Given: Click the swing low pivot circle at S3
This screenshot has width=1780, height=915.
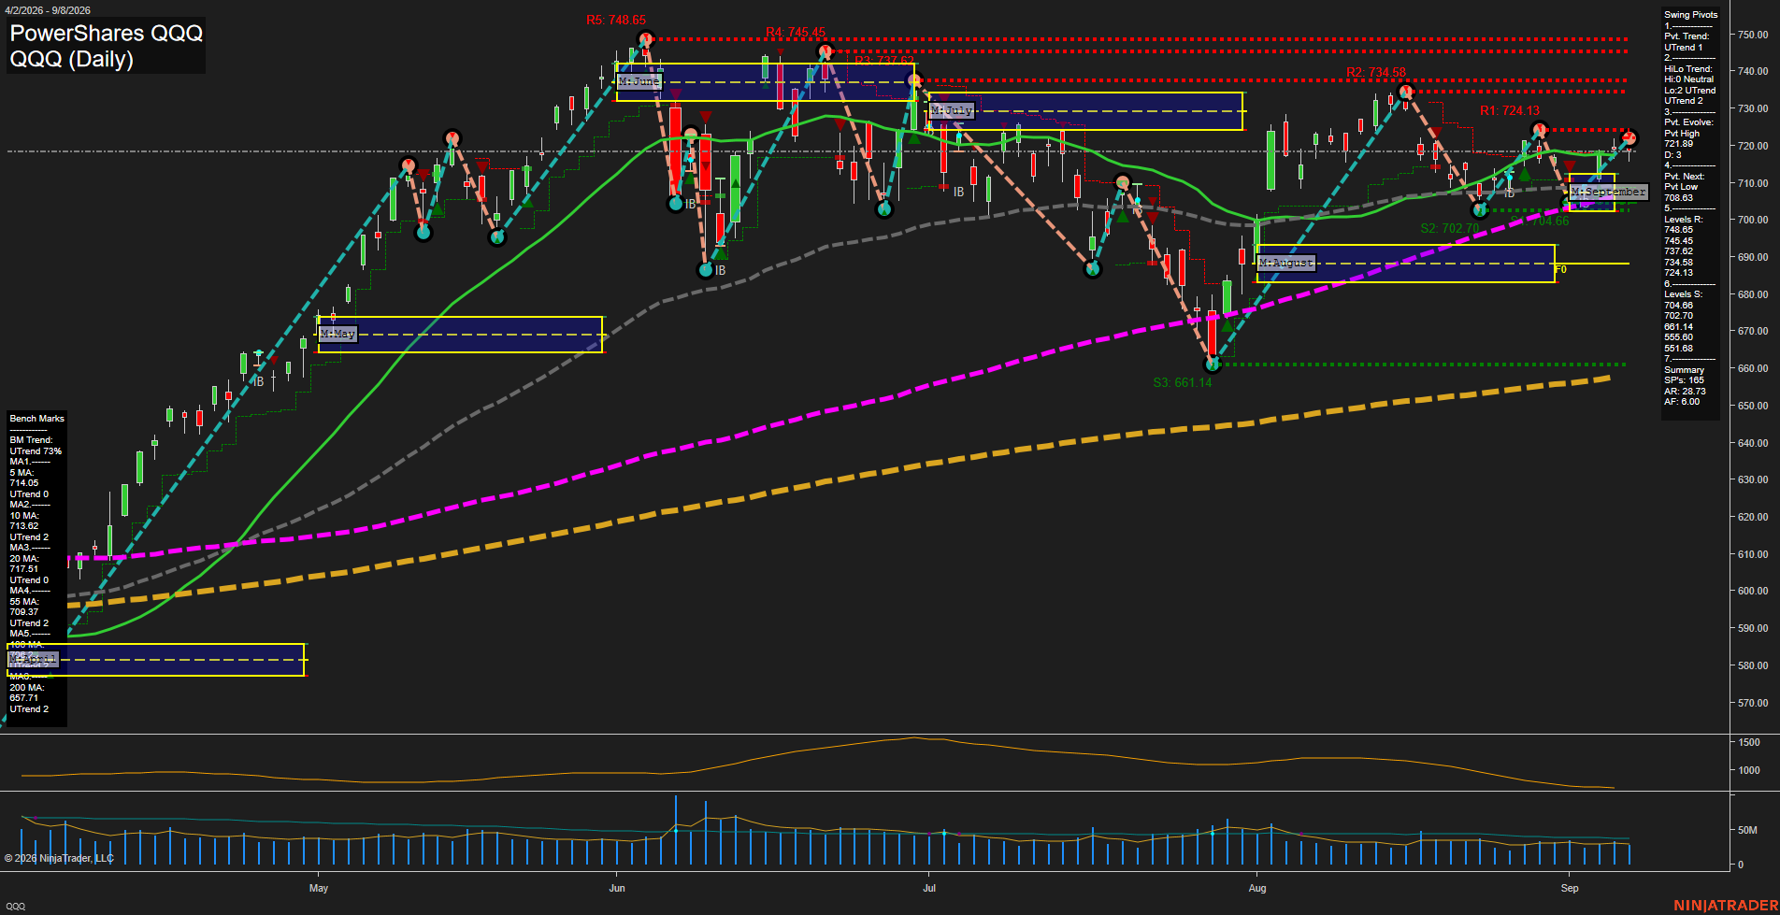Looking at the screenshot, I should (1212, 365).
